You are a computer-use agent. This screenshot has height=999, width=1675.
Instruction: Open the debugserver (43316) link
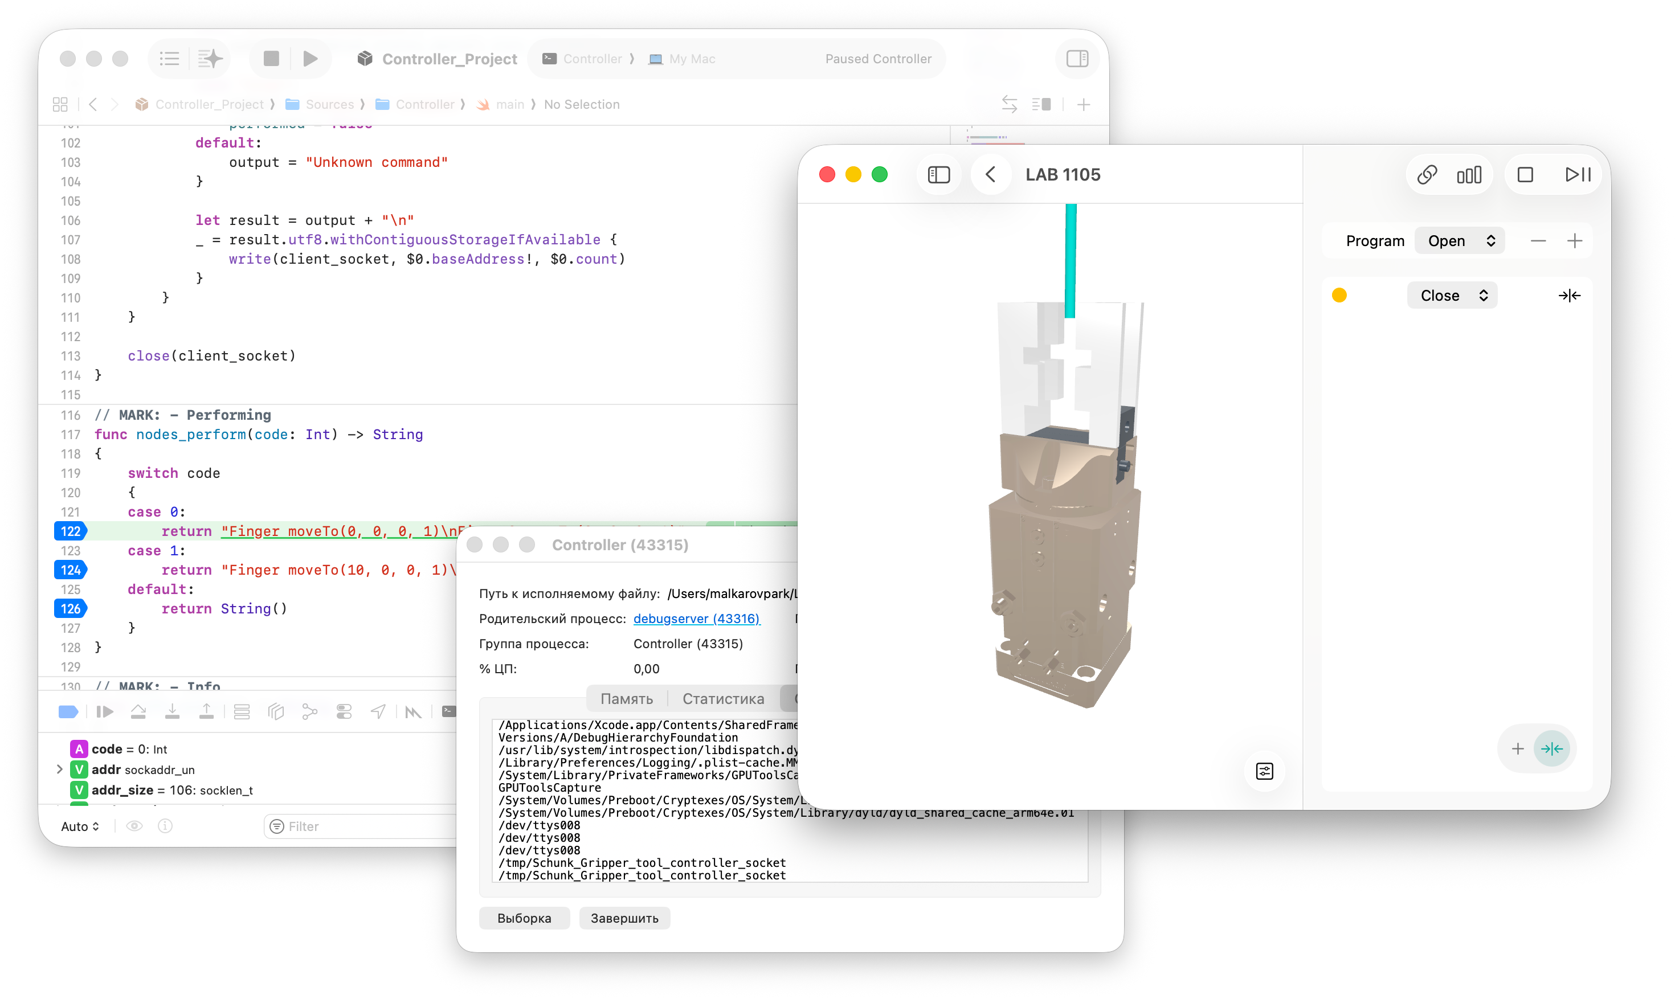[696, 619]
